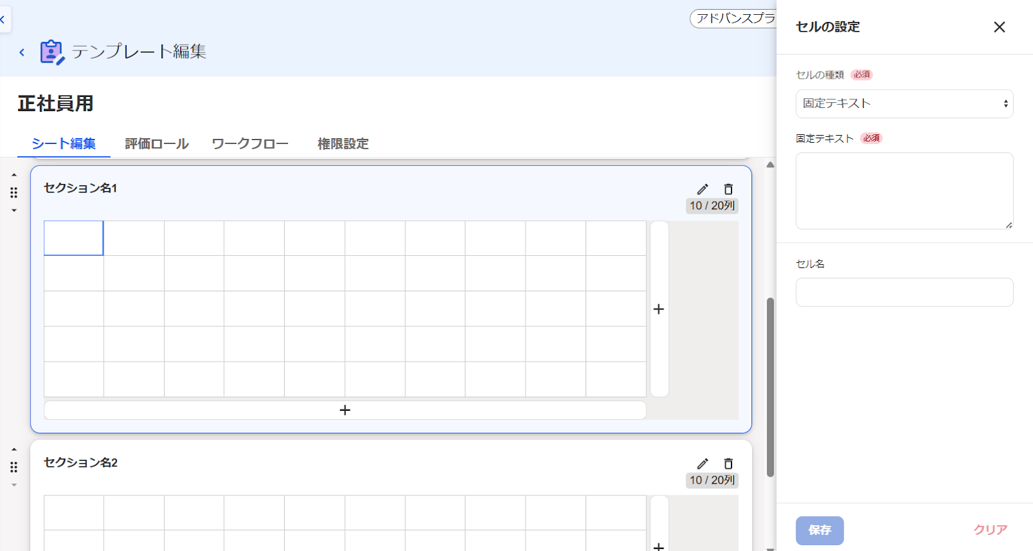
Task: Move セクション名1 down with arrow
Action: click(x=14, y=211)
